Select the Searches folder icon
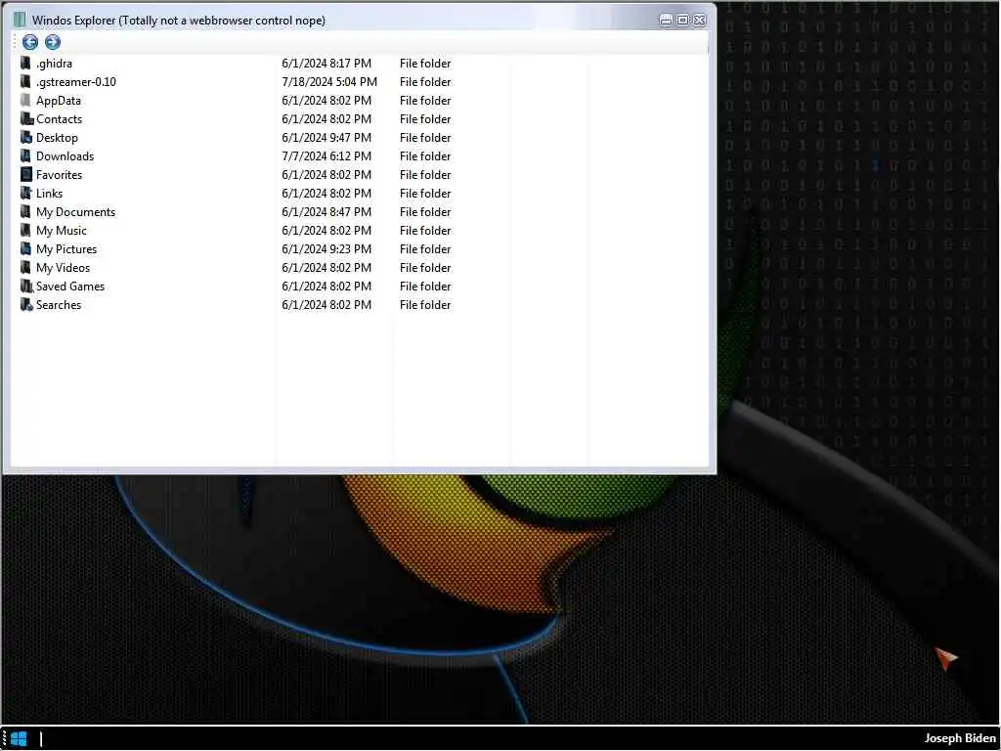 (x=26, y=305)
